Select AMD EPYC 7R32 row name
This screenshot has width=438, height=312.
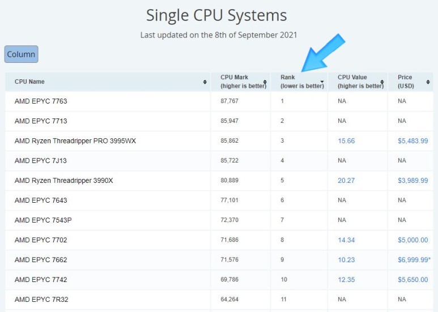tap(41, 300)
